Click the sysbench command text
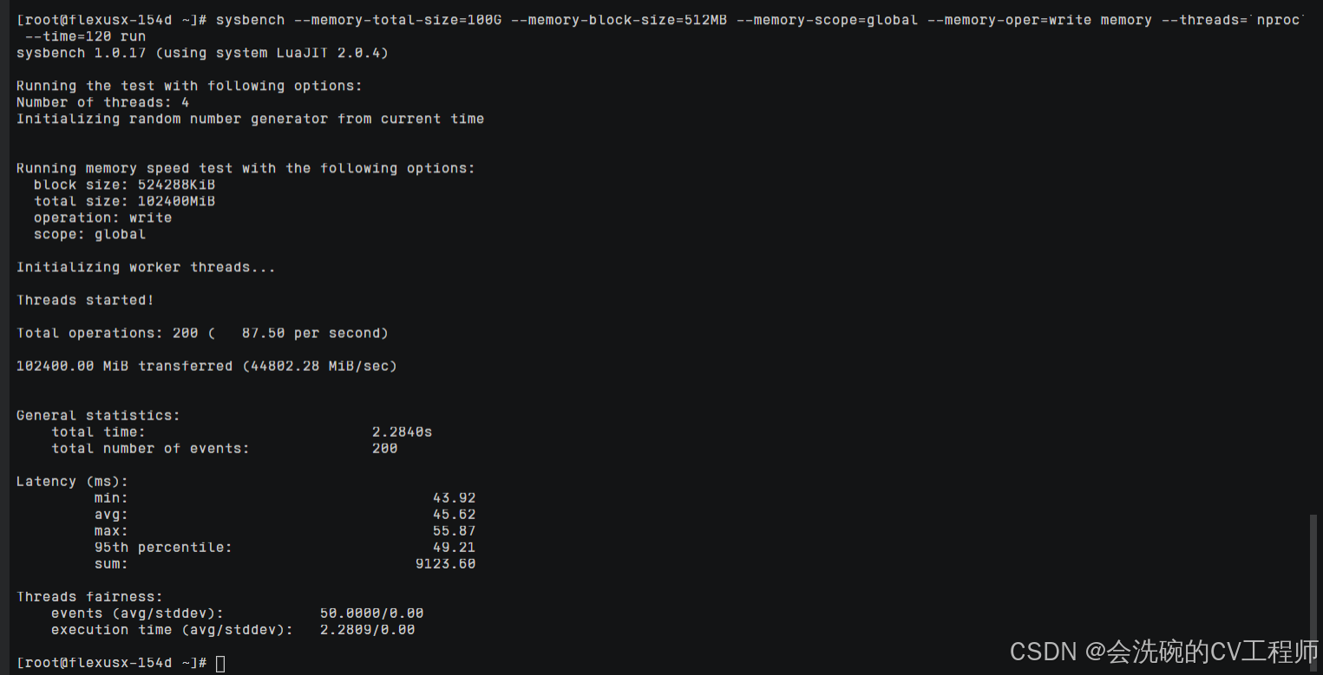The width and height of the screenshot is (1323, 675). 758,20
